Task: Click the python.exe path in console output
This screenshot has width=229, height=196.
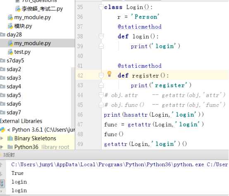Action: (119, 165)
